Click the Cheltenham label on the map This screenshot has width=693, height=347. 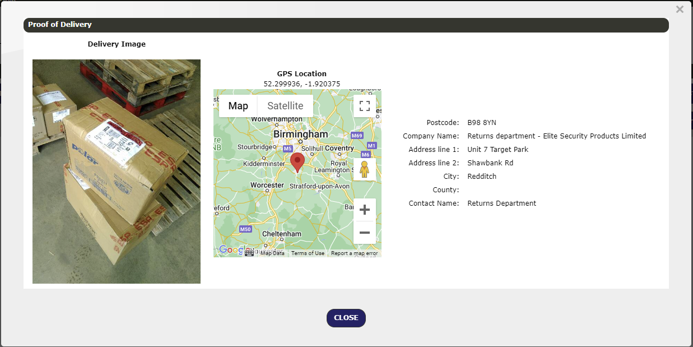[x=283, y=234]
